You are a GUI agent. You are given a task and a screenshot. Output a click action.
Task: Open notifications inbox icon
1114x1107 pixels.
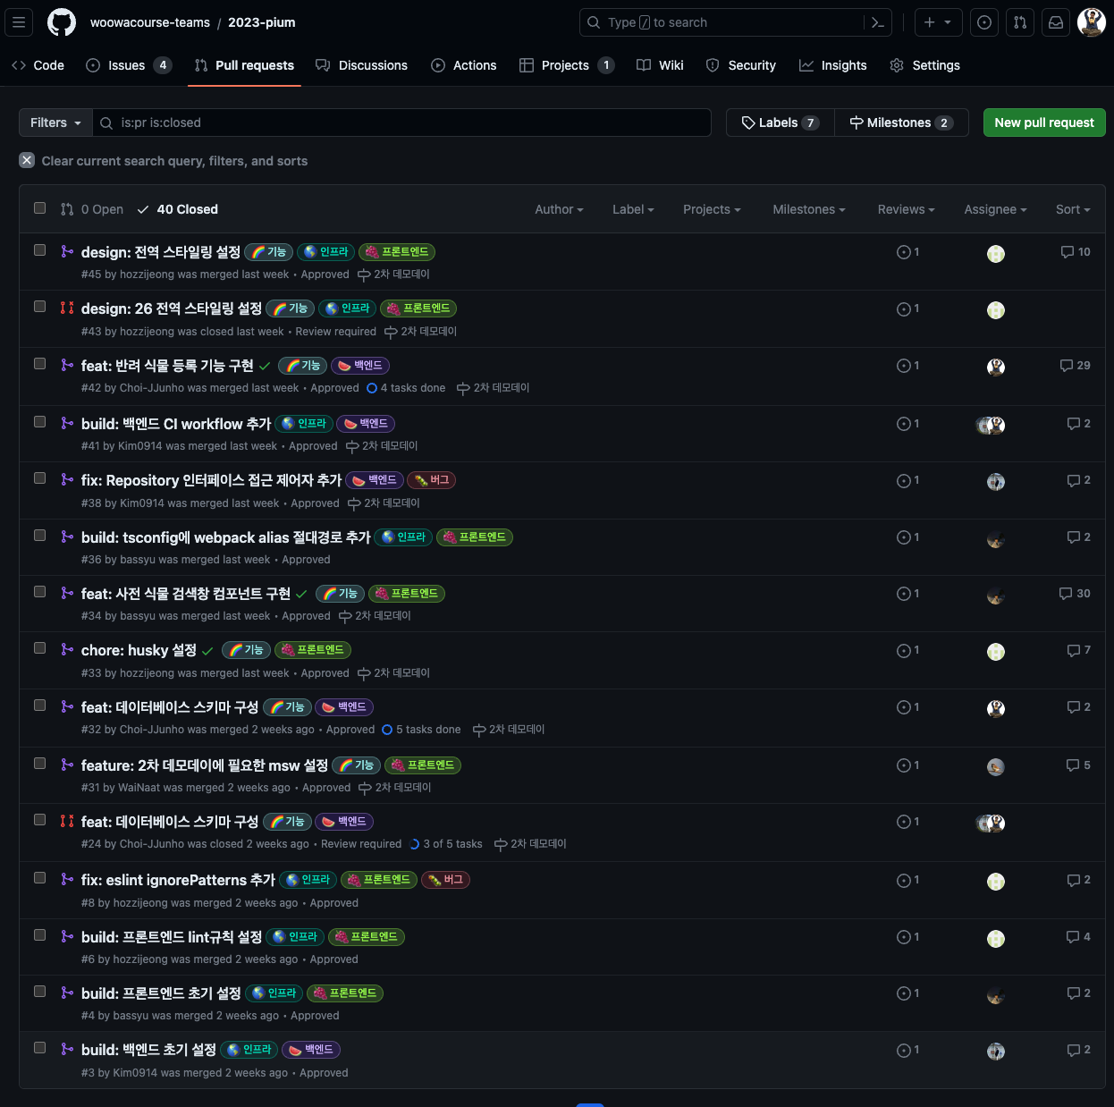[x=1056, y=22]
